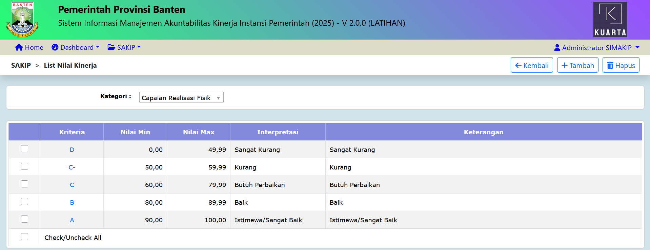
Task: Click the Nilai Max column header
Action: (199, 132)
